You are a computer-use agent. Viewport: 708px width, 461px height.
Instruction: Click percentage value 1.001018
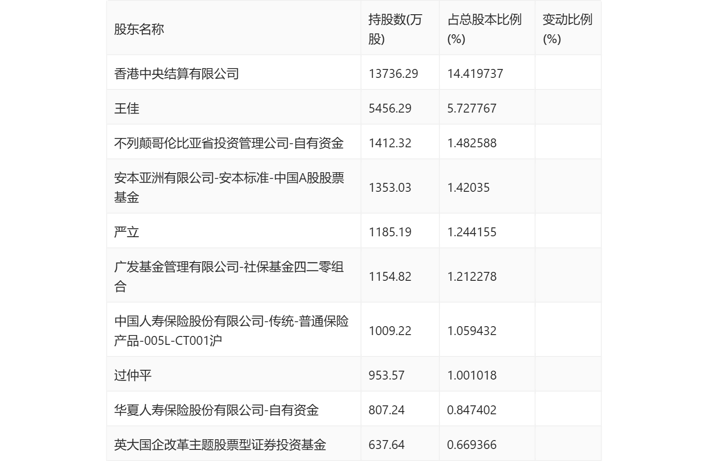click(x=472, y=375)
